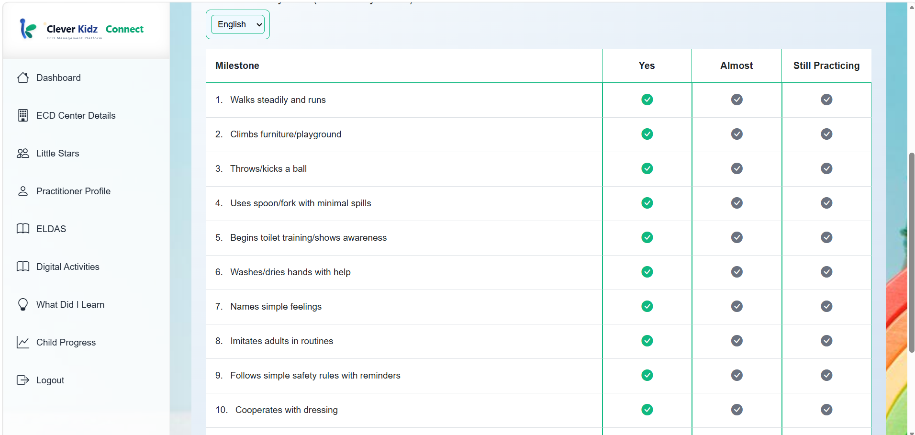The image size is (915, 435).
Task: Click 'Names simple feelings' milestone text
Action: click(x=276, y=306)
